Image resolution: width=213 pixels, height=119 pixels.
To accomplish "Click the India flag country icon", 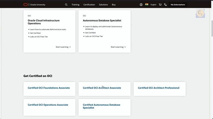I will coord(147,5).
